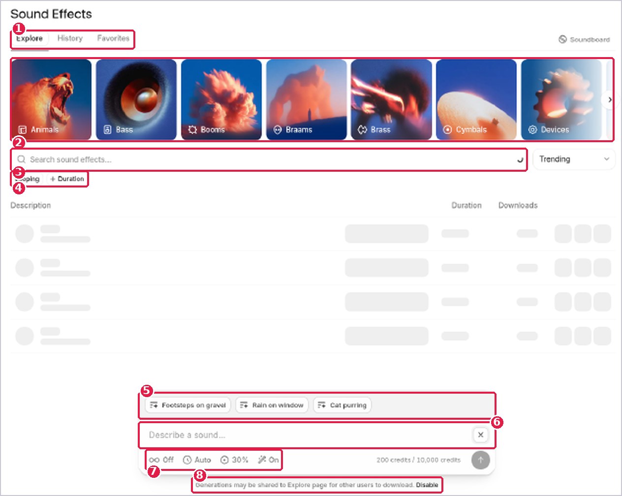622x496 pixels.
Task: Select the Devices category card
Action: tap(561, 99)
